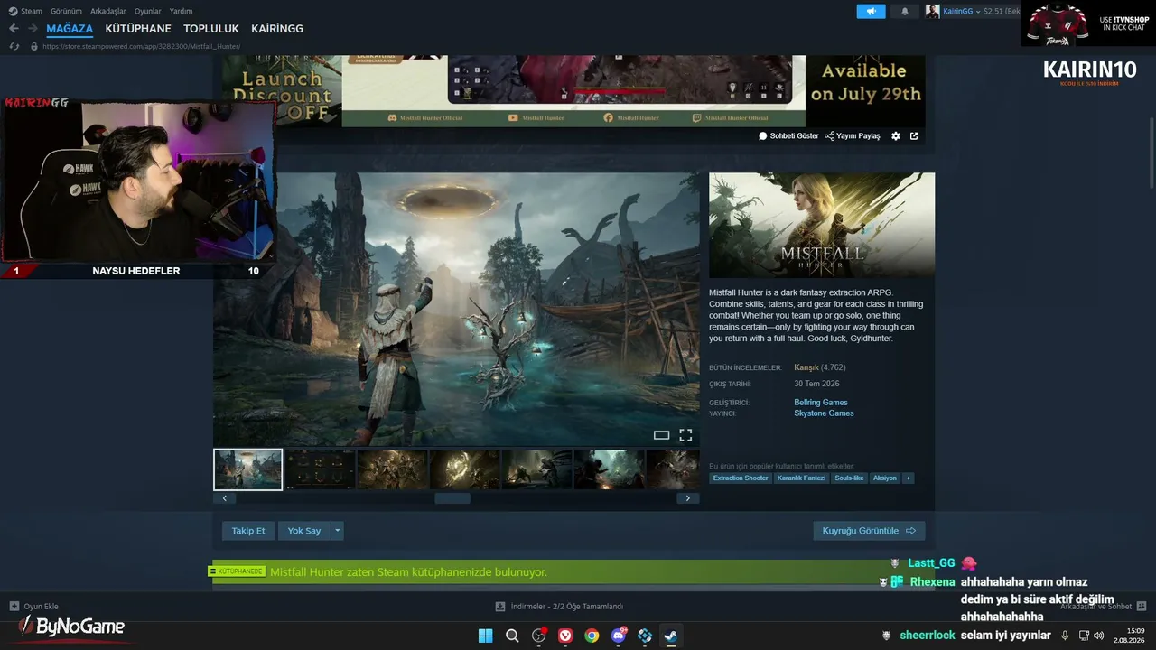Open the taskbar microphone indicator

click(x=1065, y=636)
